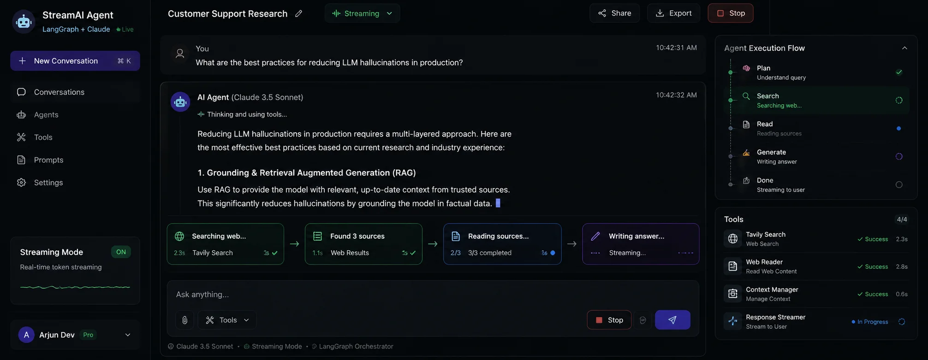This screenshot has height=360, width=928.
Task: Click the Share button
Action: click(614, 13)
